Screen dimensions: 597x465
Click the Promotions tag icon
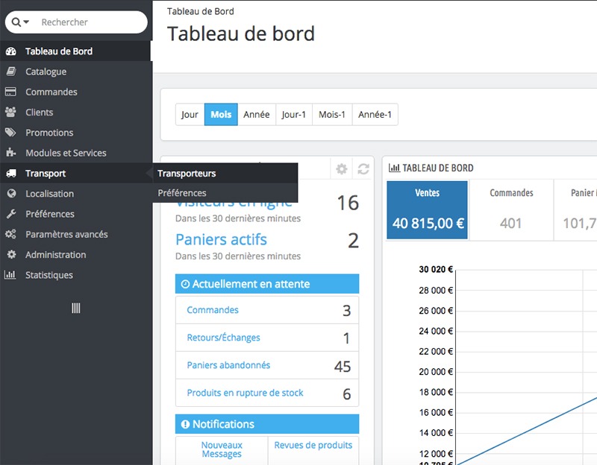pyautogui.click(x=10, y=133)
